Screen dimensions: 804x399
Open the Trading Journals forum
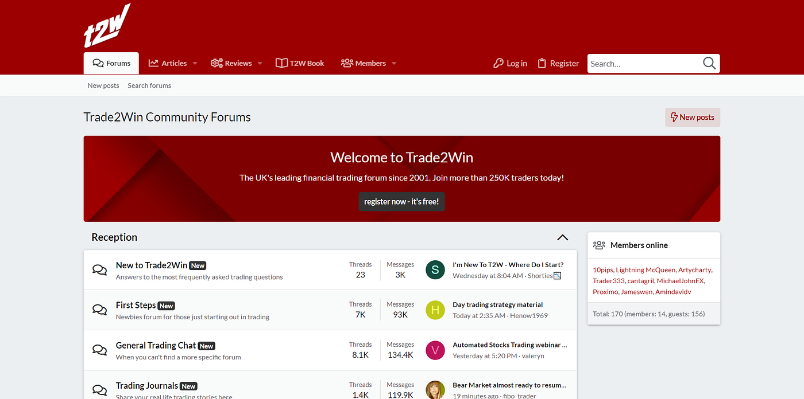click(x=147, y=385)
